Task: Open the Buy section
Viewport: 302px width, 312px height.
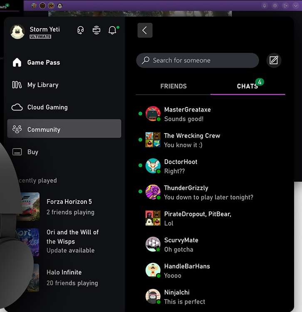Action: pyautogui.click(x=64, y=152)
